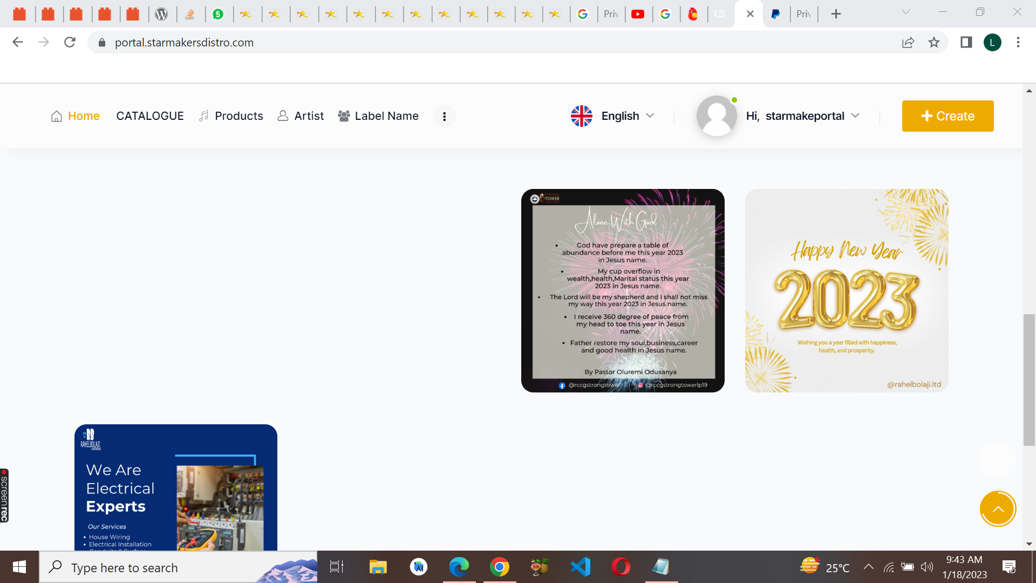Screen dimensions: 1036x583
Task: Open File Explorer from the taskbar
Action: pyautogui.click(x=378, y=567)
